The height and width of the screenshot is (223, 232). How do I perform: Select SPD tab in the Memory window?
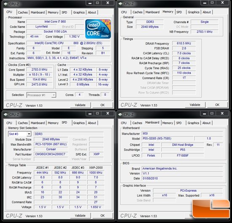coord(179,12)
